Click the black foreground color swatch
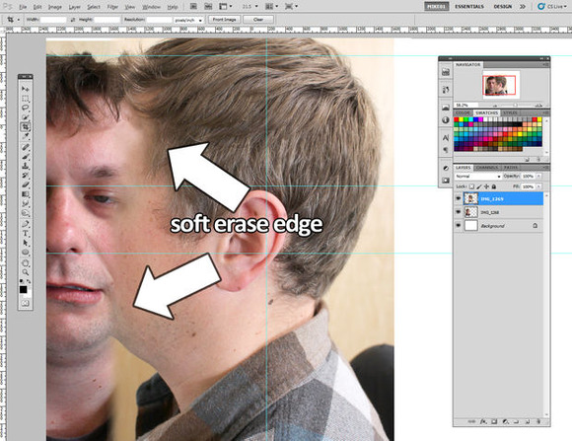The image size is (572, 441). 23,289
